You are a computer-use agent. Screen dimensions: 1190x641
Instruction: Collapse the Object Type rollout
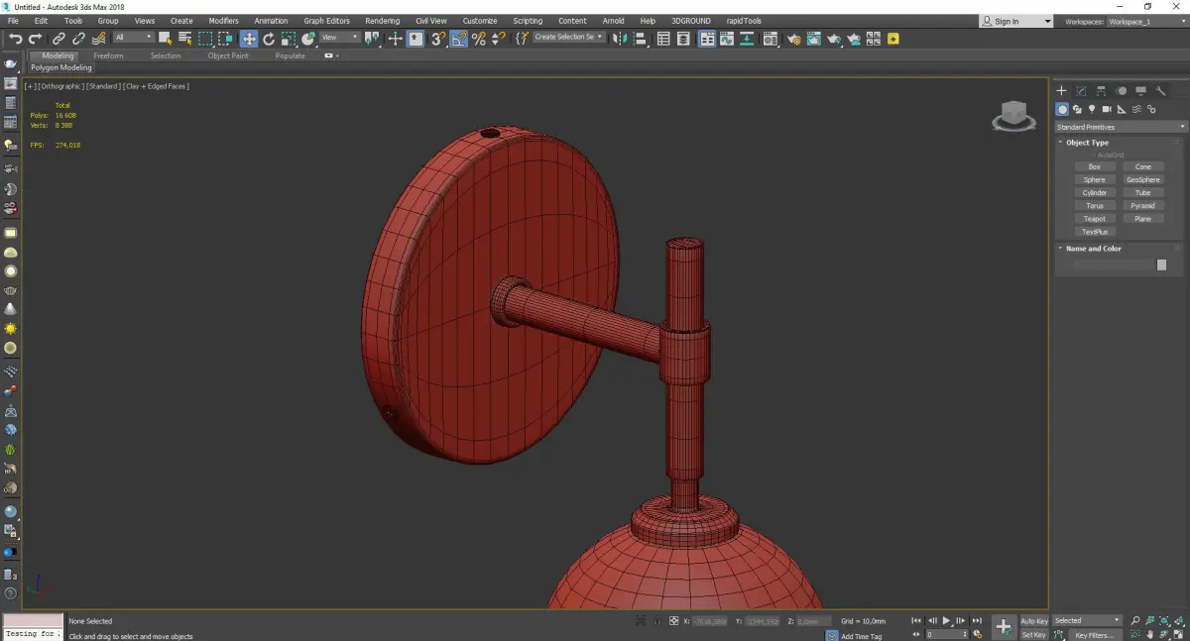(1087, 143)
